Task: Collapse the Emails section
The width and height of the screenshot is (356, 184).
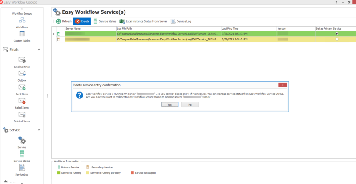Action: 39,49
